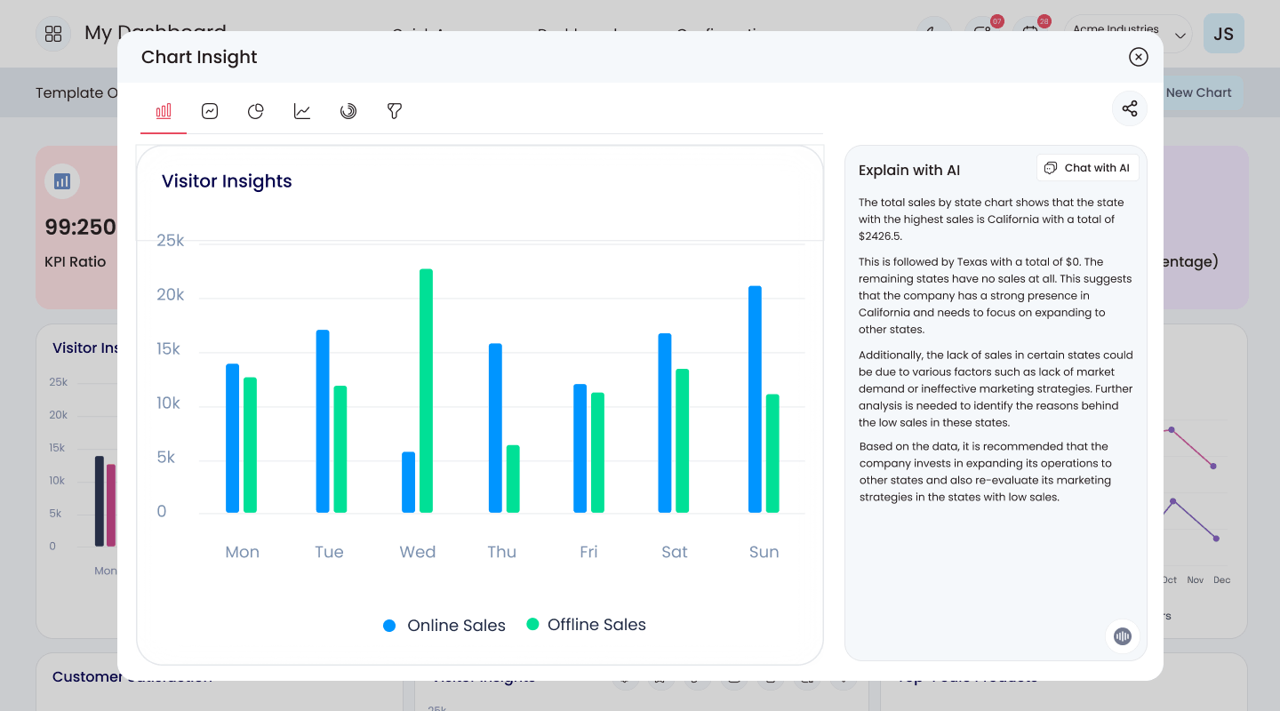Click the share icon button

[x=1130, y=108]
